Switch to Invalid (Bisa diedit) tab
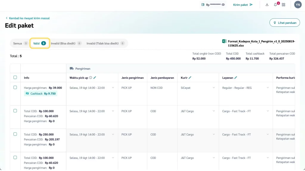Viewport: 305px width, 171px height. (x=66, y=43)
